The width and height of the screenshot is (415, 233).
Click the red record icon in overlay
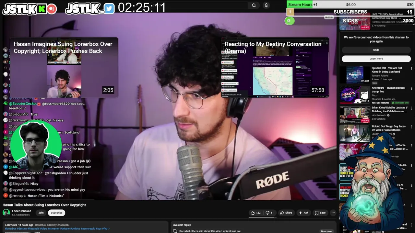tap(52, 9)
